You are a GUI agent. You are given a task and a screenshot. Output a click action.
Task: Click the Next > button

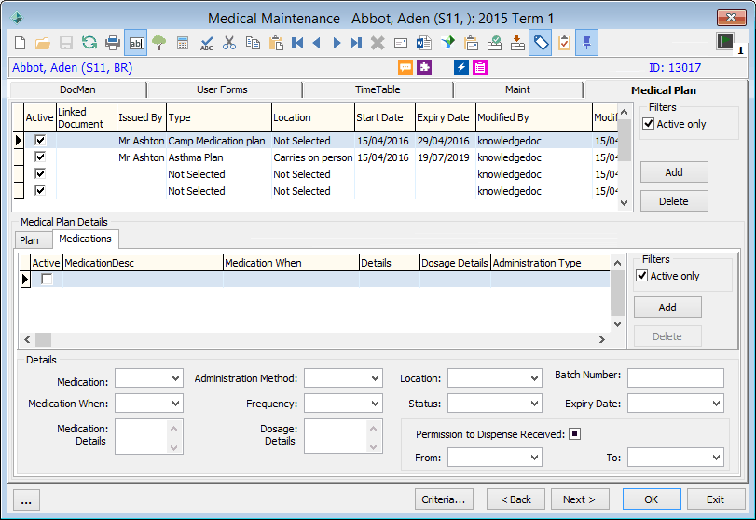580,499
